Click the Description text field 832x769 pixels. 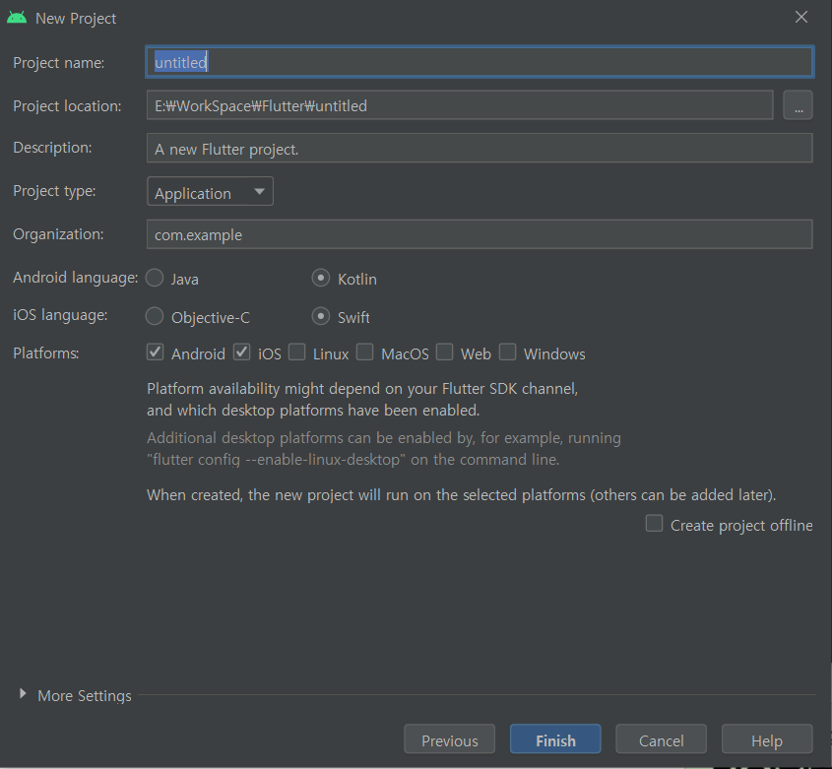coord(480,148)
